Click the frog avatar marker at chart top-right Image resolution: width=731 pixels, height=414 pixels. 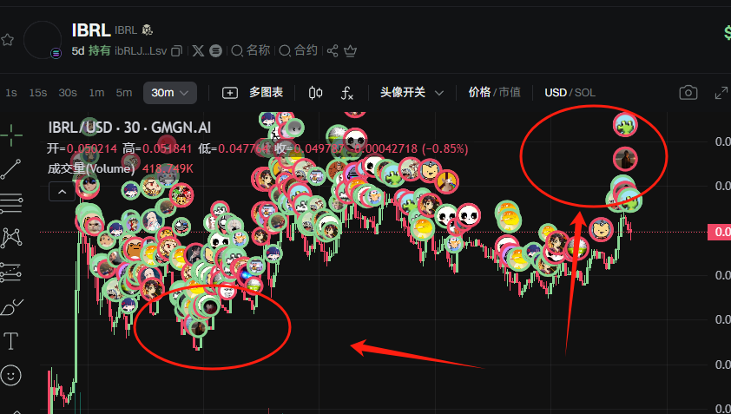click(x=625, y=124)
